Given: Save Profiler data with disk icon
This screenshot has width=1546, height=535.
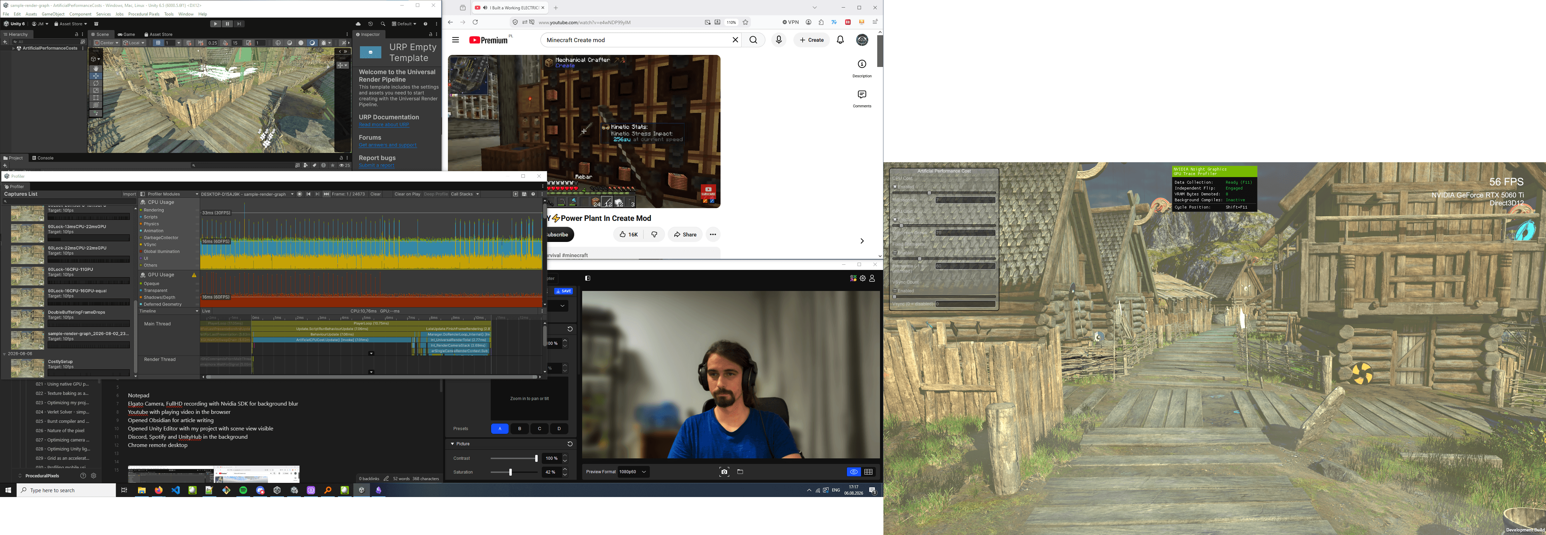Looking at the screenshot, I should (524, 194).
